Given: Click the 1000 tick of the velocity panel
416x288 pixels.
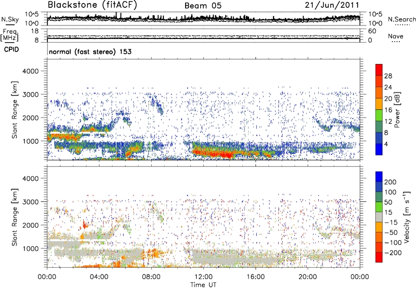Looking at the screenshot, I should pyautogui.click(x=30, y=248).
